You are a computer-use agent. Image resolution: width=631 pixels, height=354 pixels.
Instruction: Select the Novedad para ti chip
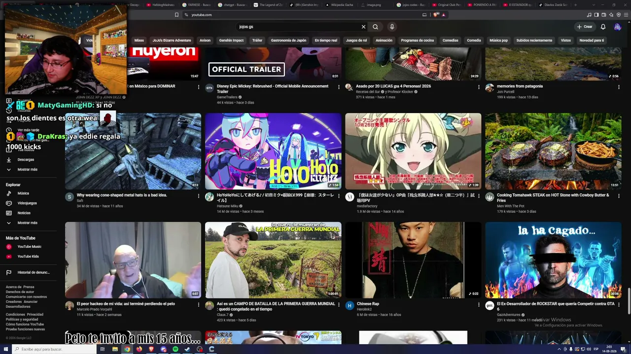tap(592, 40)
